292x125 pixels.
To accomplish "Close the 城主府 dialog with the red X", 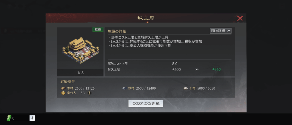I will pyautogui.click(x=240, y=18).
